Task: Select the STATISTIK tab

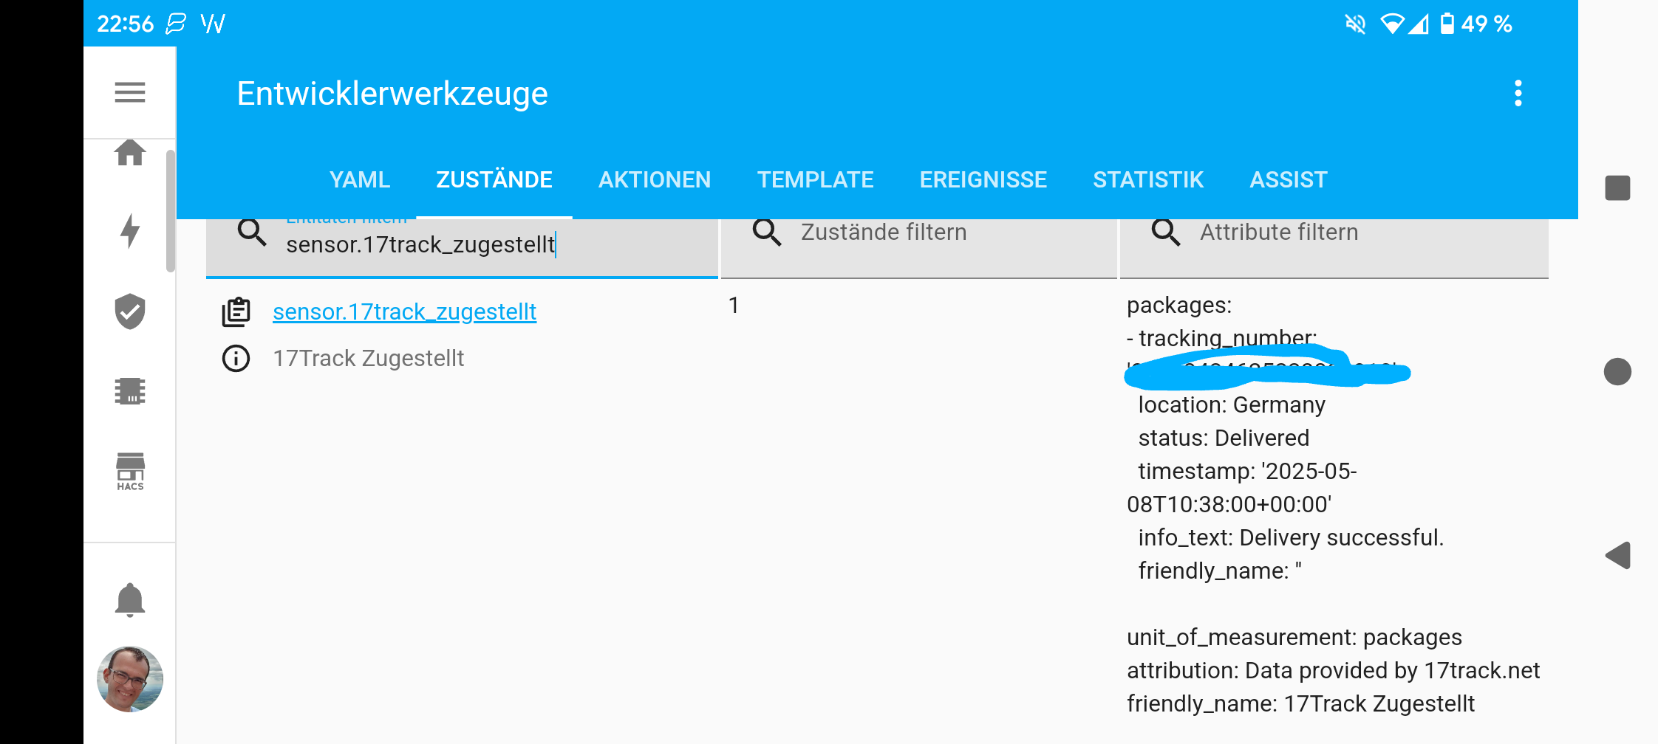Action: pos(1147,180)
